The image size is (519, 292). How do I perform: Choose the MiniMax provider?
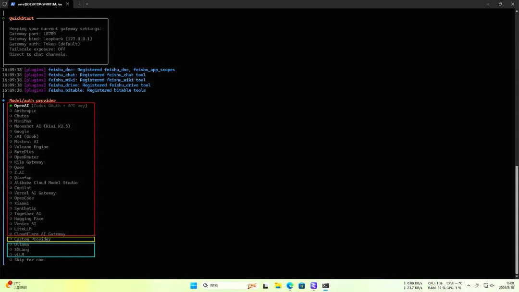click(20, 121)
